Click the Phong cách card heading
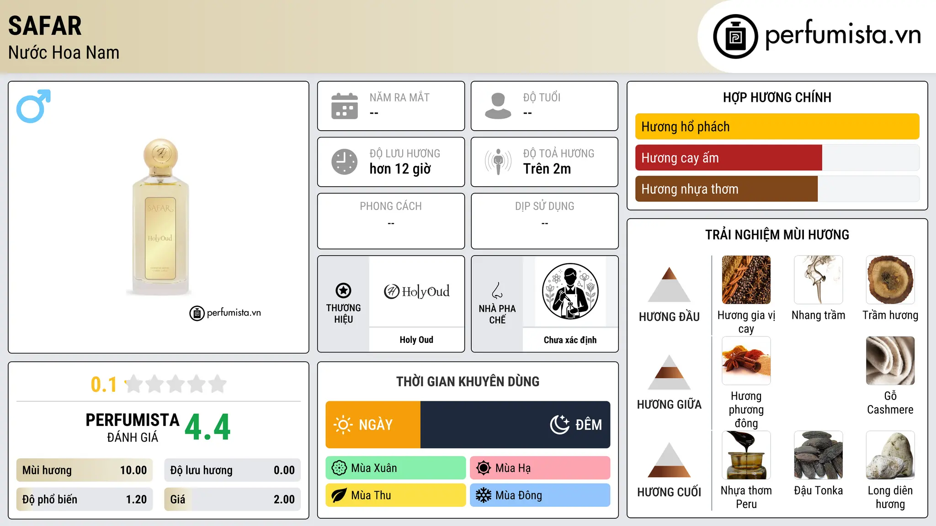Screen dimensions: 936x526 (x=391, y=206)
